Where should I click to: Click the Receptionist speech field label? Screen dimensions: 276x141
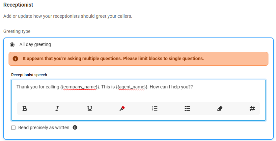(x=29, y=75)
